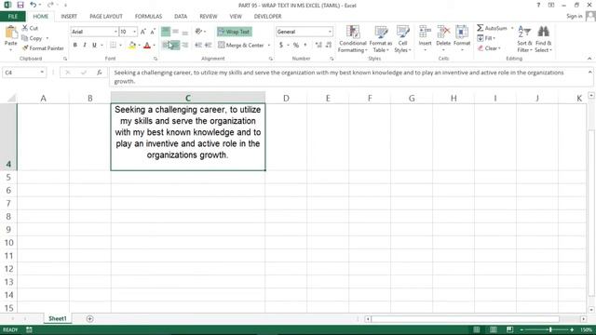Click the AutoSum sigma icon

481,28
